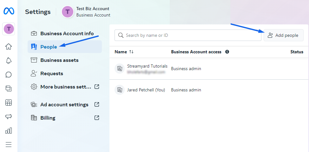Click the Meta logo icon
Screen dimensions: 309x152
tap(9, 11)
